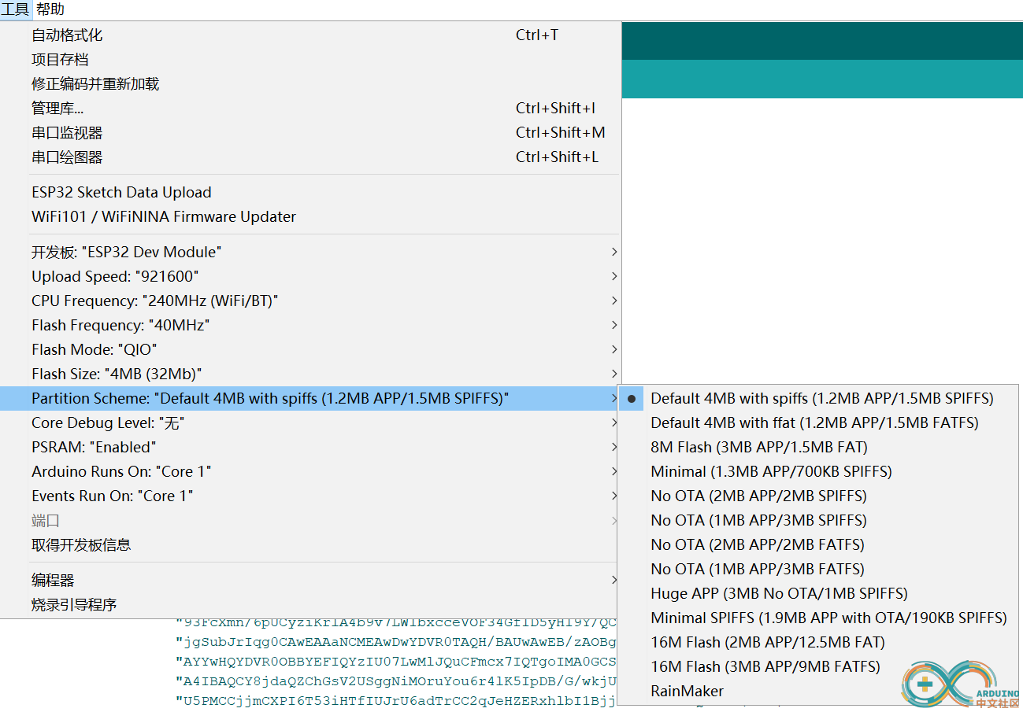Open WiFi101 / WiFiNINA Firmware Updater
The image size is (1023, 712).
(311, 217)
